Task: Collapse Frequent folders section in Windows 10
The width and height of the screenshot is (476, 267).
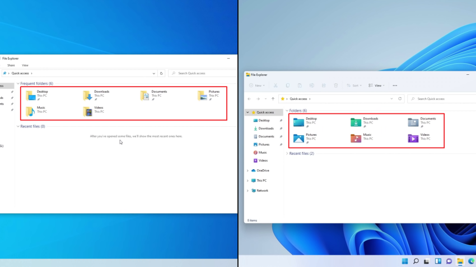Action: pyautogui.click(x=18, y=84)
